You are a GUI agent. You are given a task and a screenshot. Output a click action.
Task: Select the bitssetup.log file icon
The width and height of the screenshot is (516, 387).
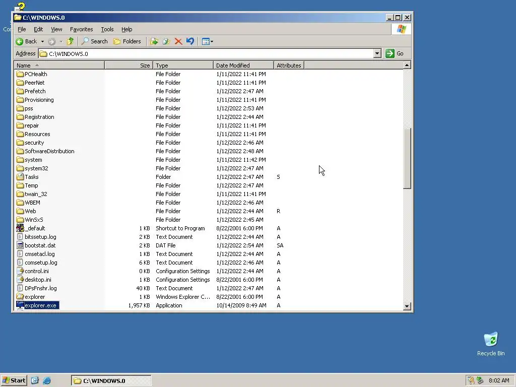coord(20,237)
